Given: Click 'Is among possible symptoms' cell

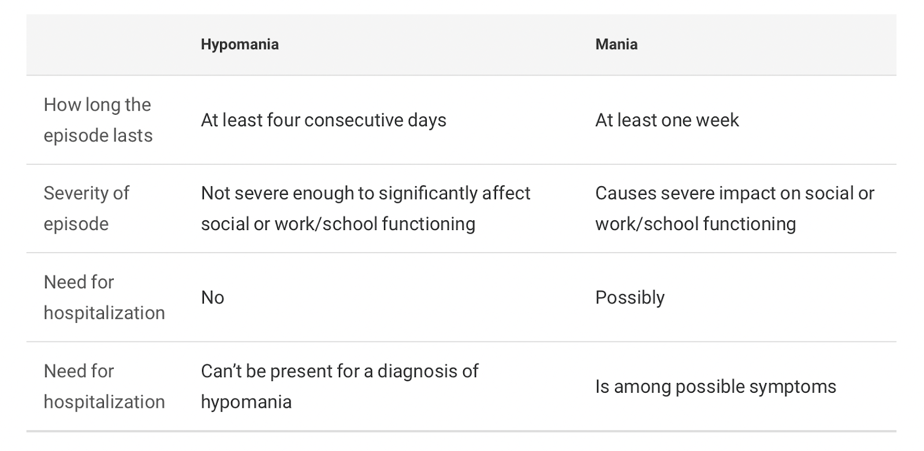Looking at the screenshot, I should coord(716,386).
